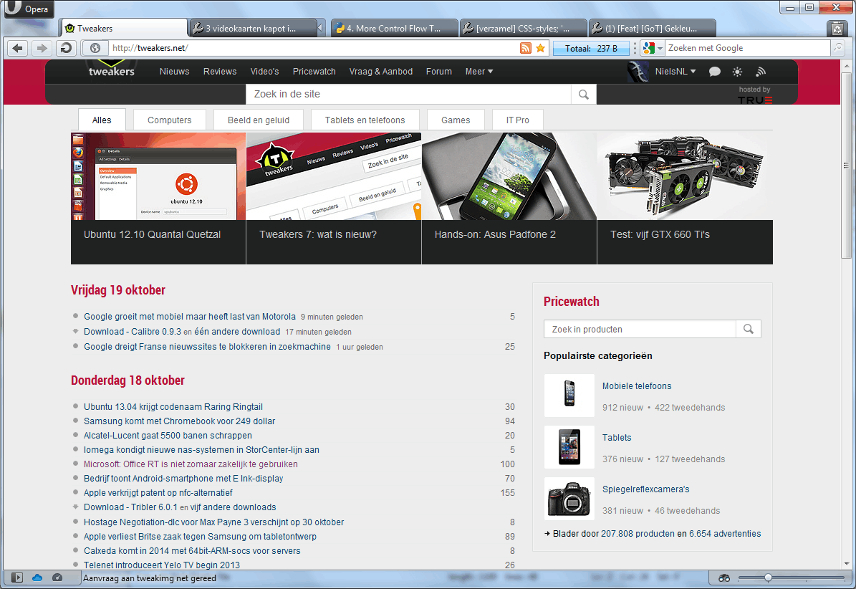The image size is (856, 589).
Task: Open Reviews in the site navigation
Action: 219,72
